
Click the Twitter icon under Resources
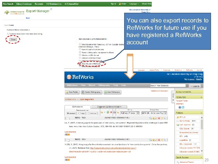tap(183, 107)
